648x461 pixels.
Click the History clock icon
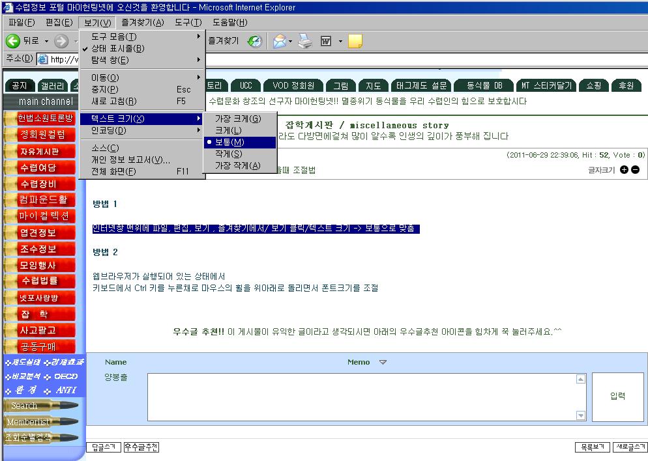click(x=255, y=41)
